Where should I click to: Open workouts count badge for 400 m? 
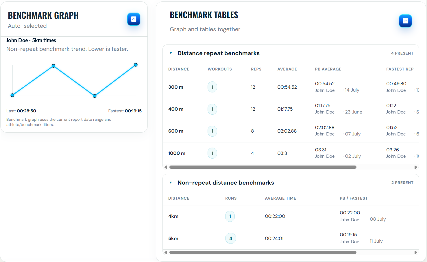212,109
